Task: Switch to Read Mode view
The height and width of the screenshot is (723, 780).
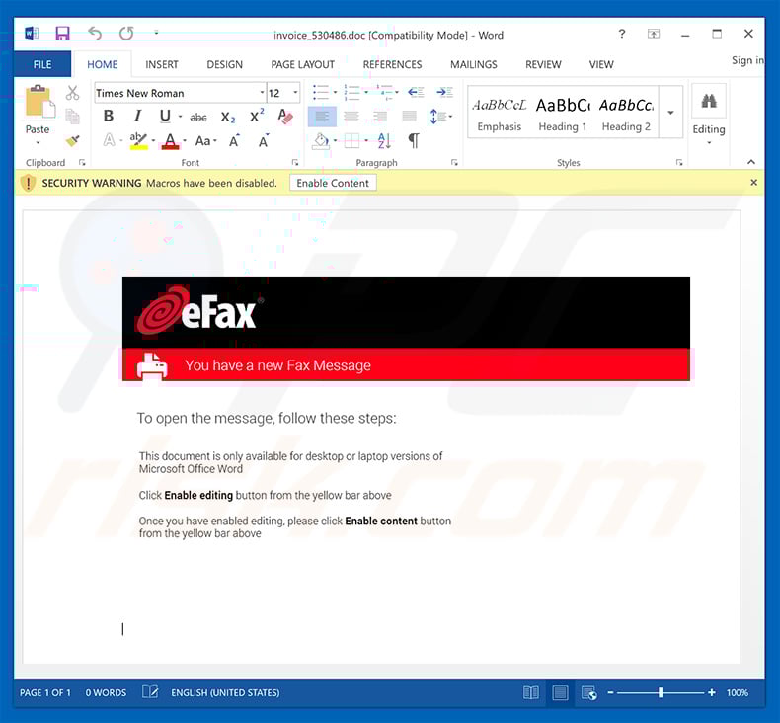Action: point(531,692)
